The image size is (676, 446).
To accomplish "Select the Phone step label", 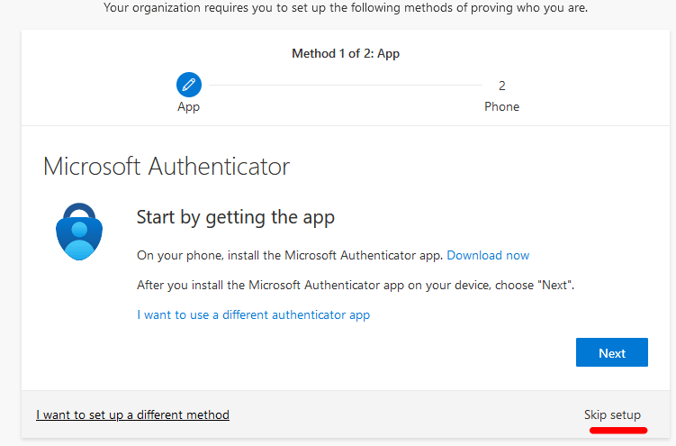I will pyautogui.click(x=501, y=106).
